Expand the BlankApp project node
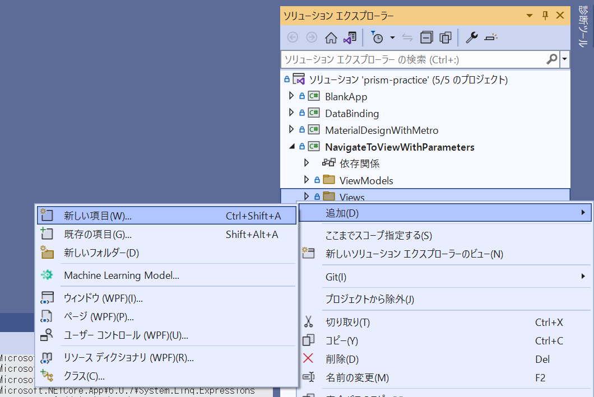Screen dimensions: 594x397 [x=291, y=96]
